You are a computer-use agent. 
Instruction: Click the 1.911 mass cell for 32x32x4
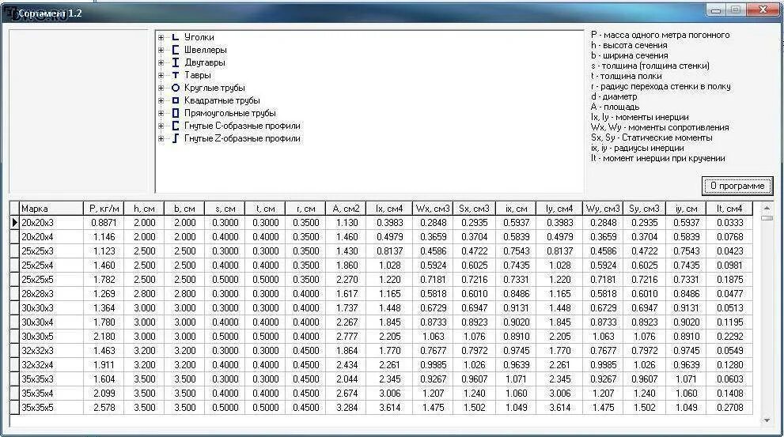click(x=104, y=365)
